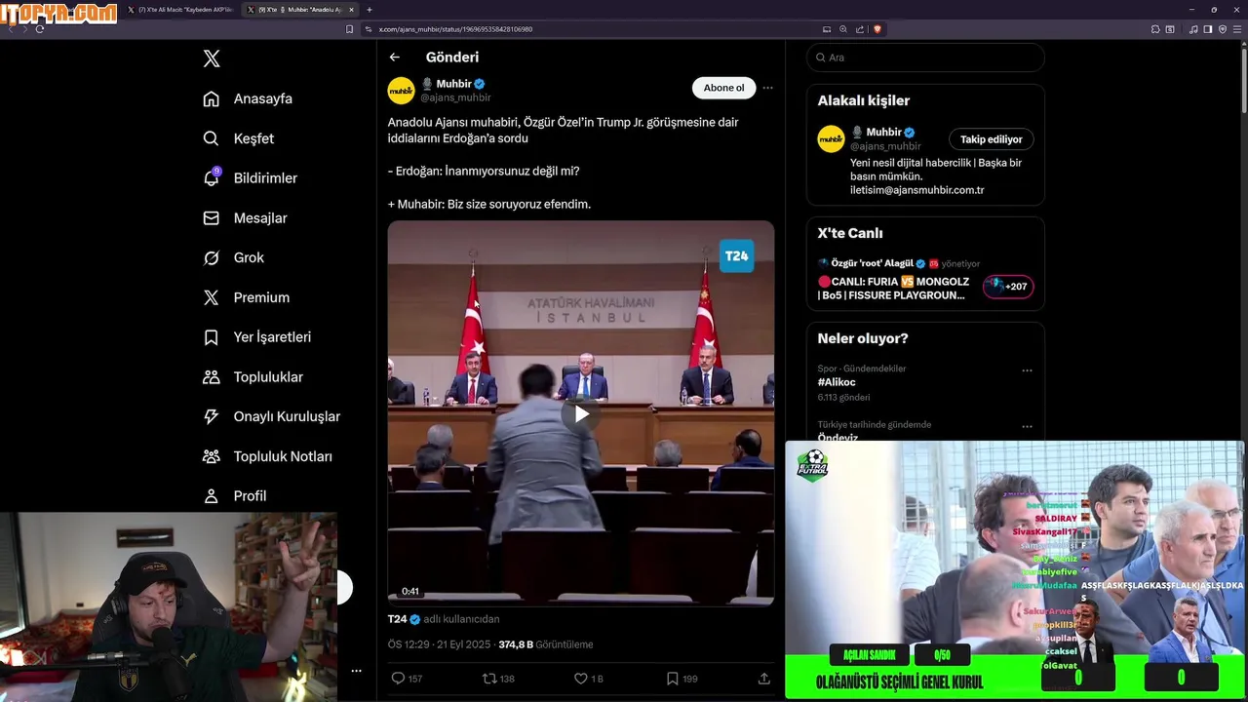Click the ÖS 12:29 · 21 Eyl 2025 timestamp
Viewport: 1248px width, 702px height.
coord(439,644)
